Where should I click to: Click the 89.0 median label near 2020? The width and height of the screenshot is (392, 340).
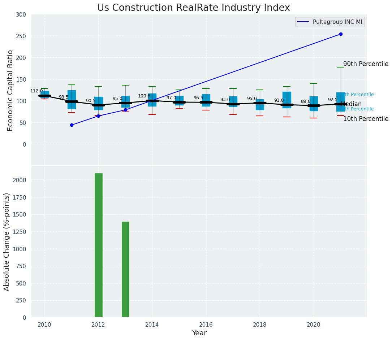(x=305, y=102)
